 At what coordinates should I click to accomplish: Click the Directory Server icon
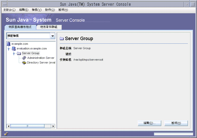coord(24,62)
